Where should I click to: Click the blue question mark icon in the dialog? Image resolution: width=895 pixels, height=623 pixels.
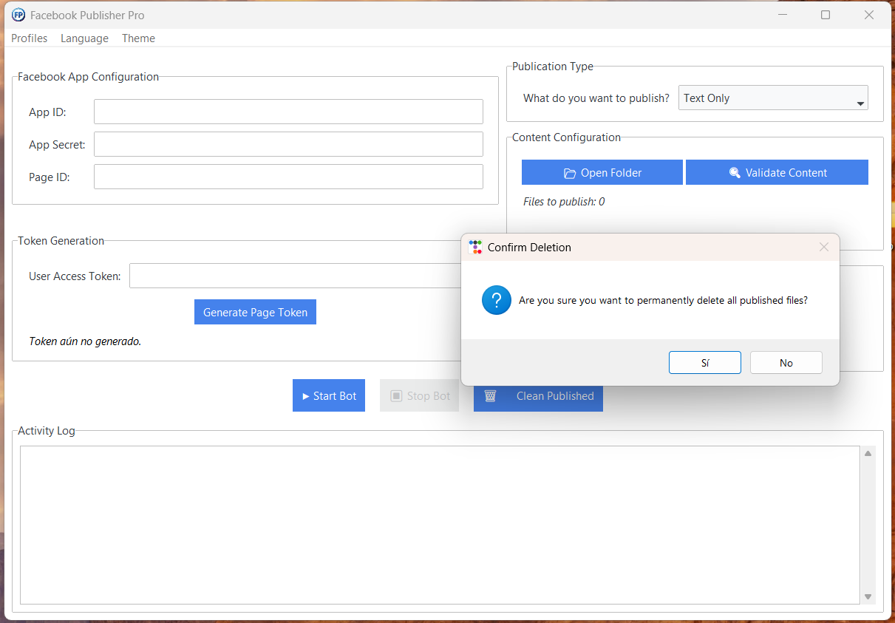coord(497,300)
